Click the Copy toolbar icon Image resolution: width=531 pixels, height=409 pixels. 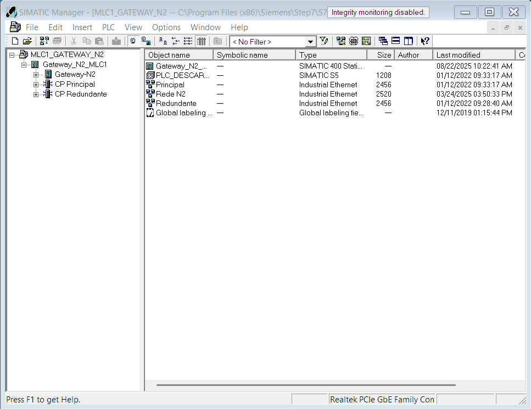[x=87, y=41]
